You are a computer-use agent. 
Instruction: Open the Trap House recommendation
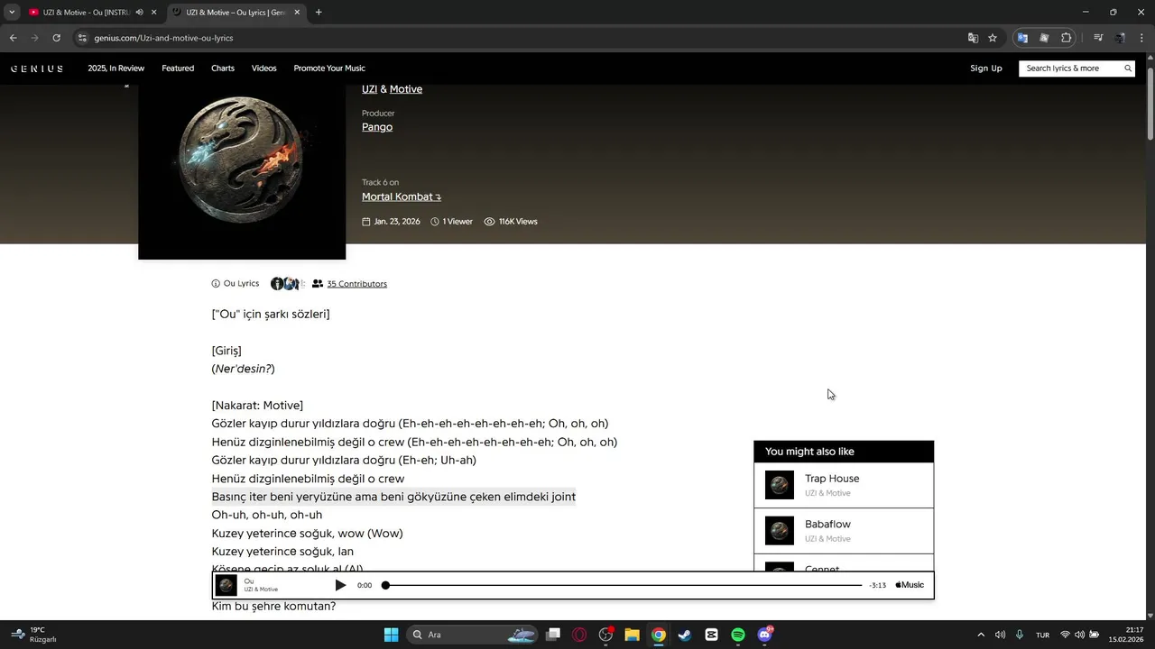844,485
